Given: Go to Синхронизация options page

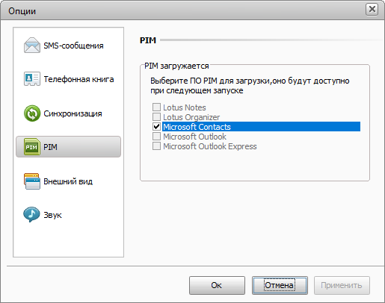Looking at the screenshot, I should 73,113.
